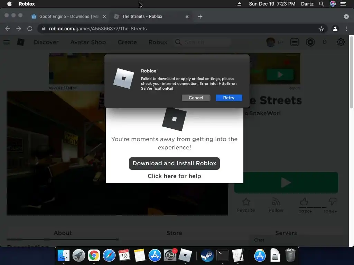This screenshot has height=265, width=354.
Task: Open the Roblox notifications feed icon
Action: click(x=295, y=42)
